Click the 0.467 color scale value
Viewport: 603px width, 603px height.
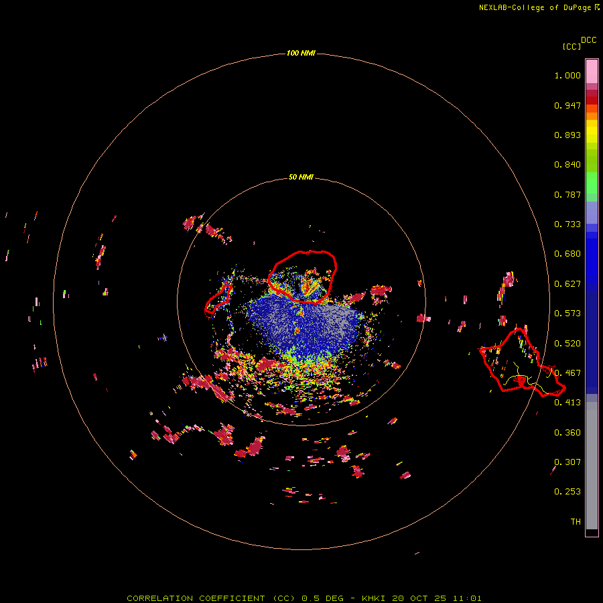pyautogui.click(x=567, y=373)
